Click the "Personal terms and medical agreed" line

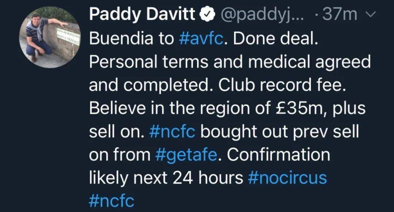pyautogui.click(x=230, y=62)
